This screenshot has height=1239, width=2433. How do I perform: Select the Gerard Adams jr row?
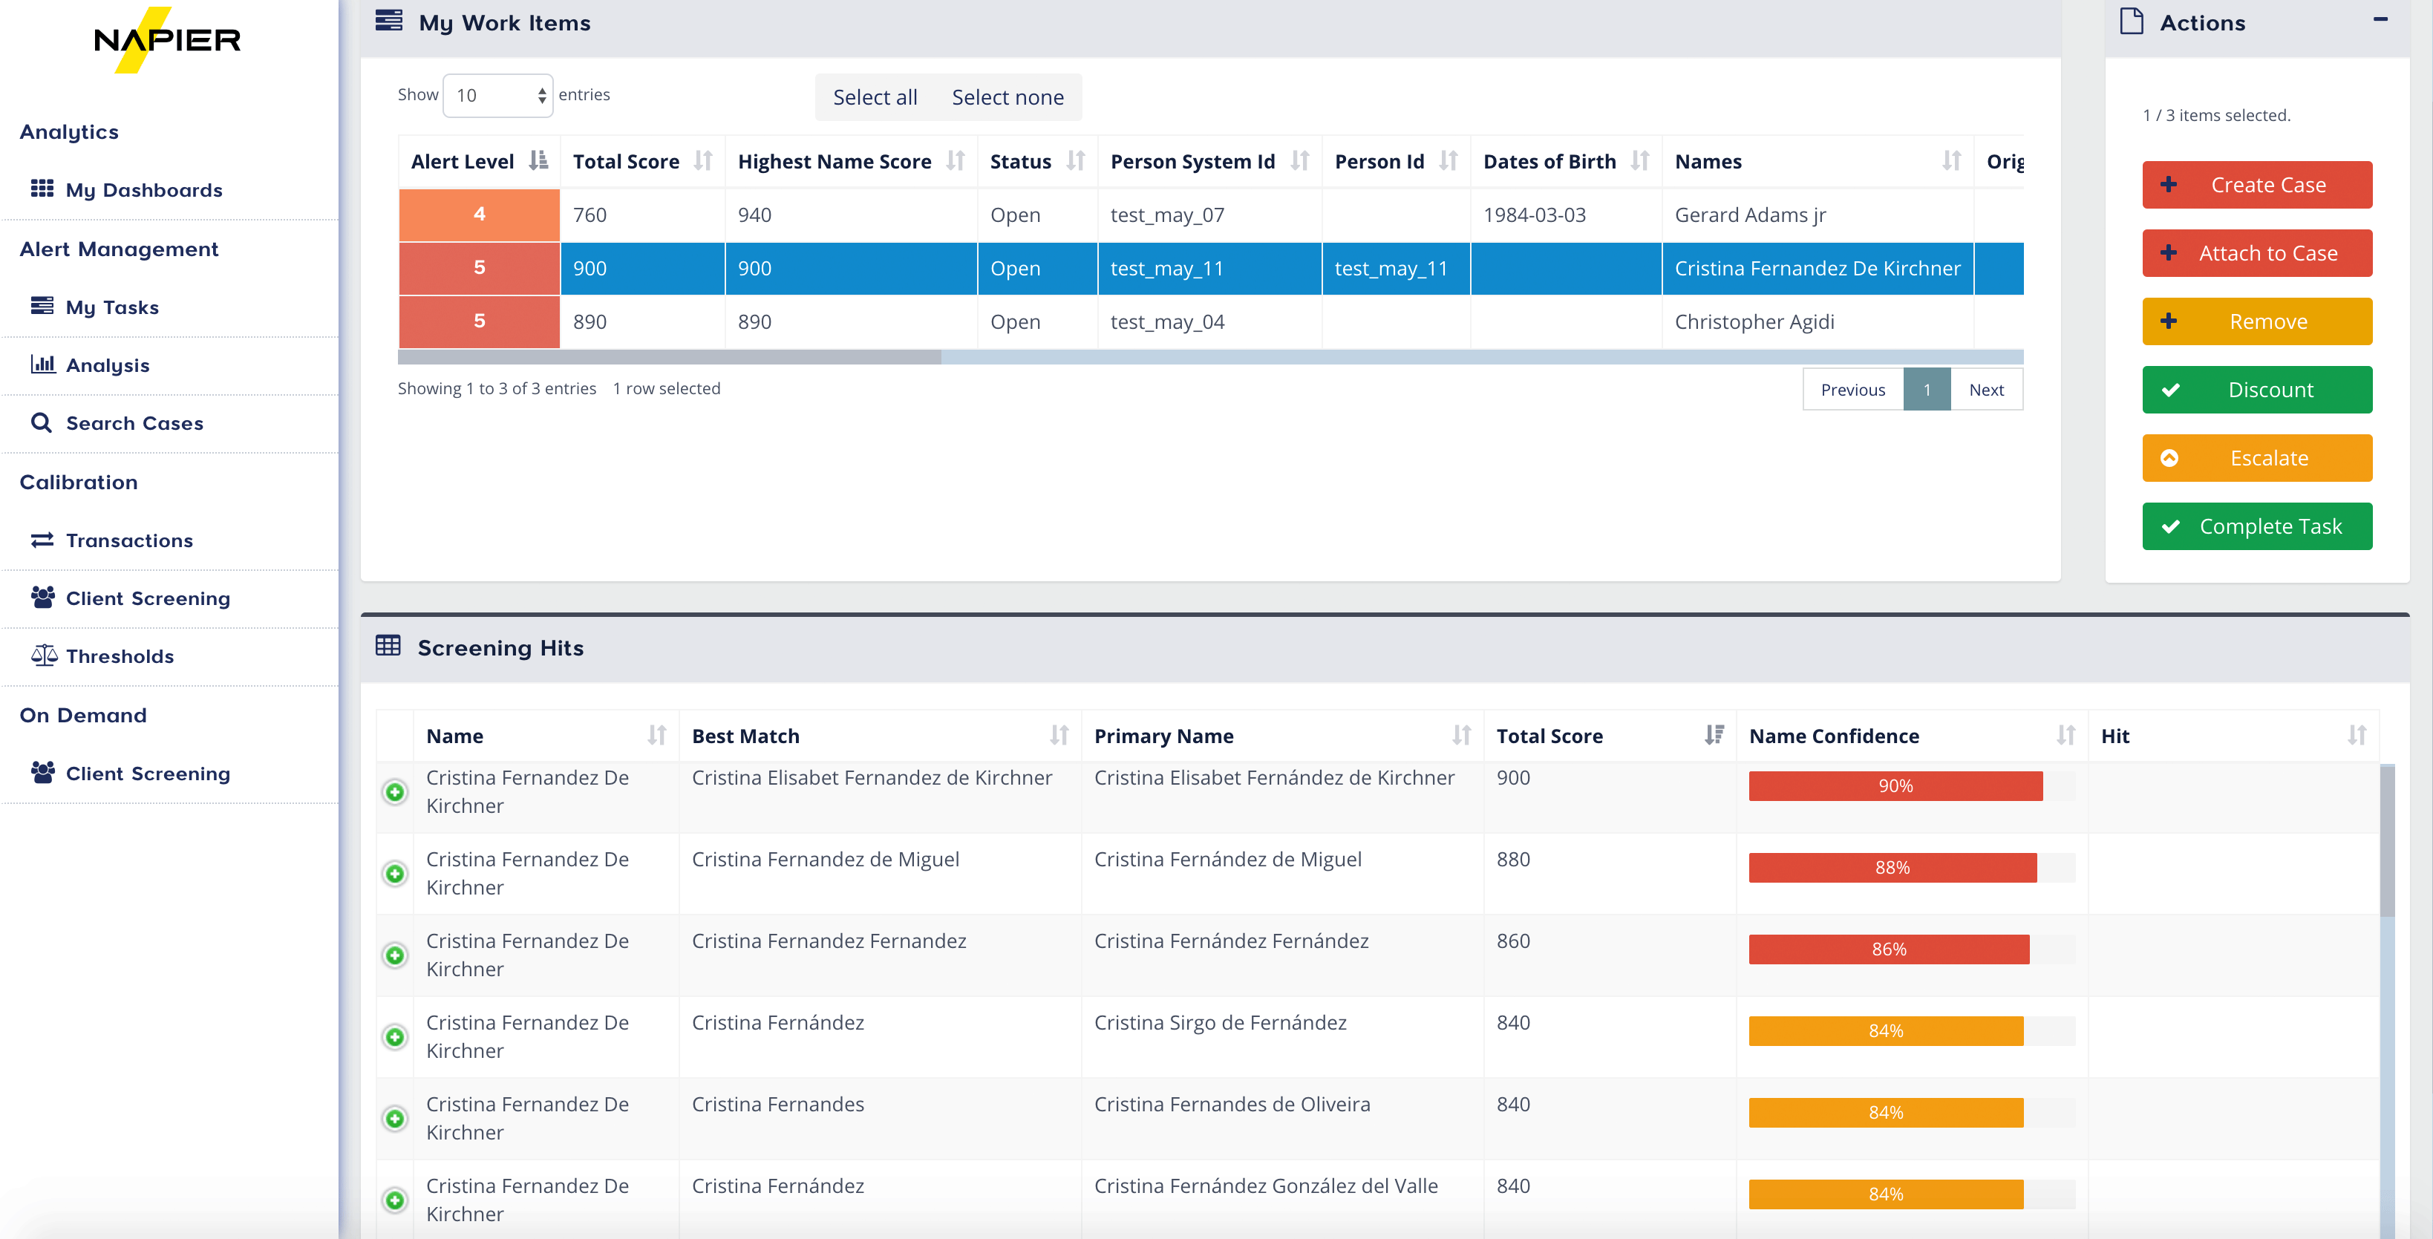(1749, 215)
